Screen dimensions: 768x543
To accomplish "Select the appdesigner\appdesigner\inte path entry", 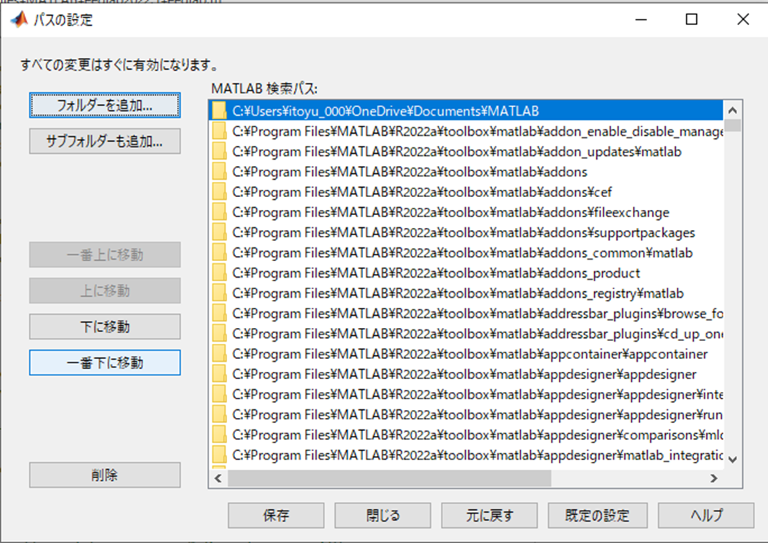I will (466, 395).
